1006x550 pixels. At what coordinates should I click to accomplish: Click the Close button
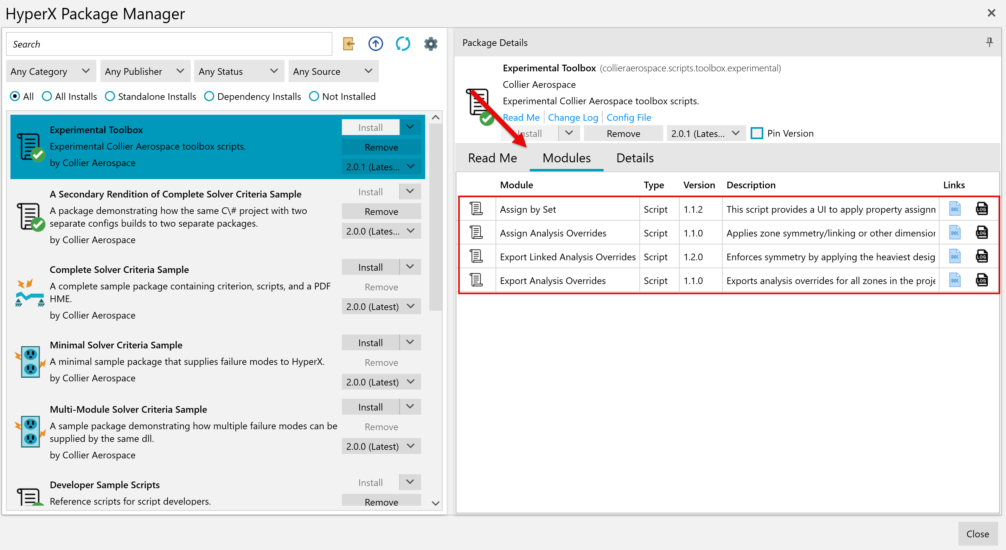pos(978,534)
